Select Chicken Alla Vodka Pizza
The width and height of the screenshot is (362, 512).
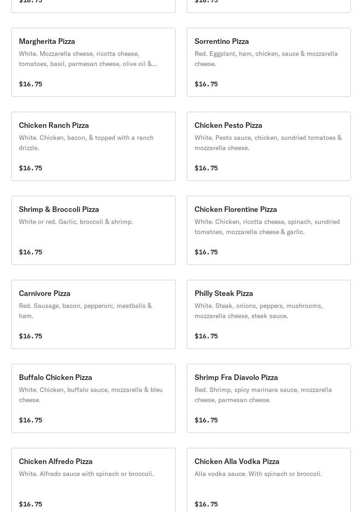[268, 480]
